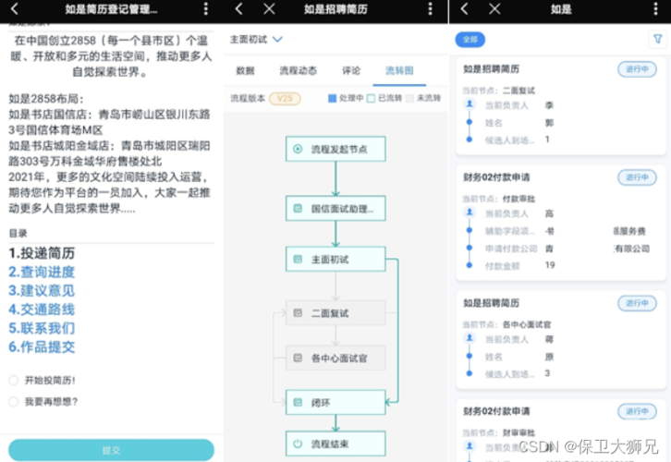Switch to the 流转图 tab
The image size is (671, 462).
(x=399, y=70)
